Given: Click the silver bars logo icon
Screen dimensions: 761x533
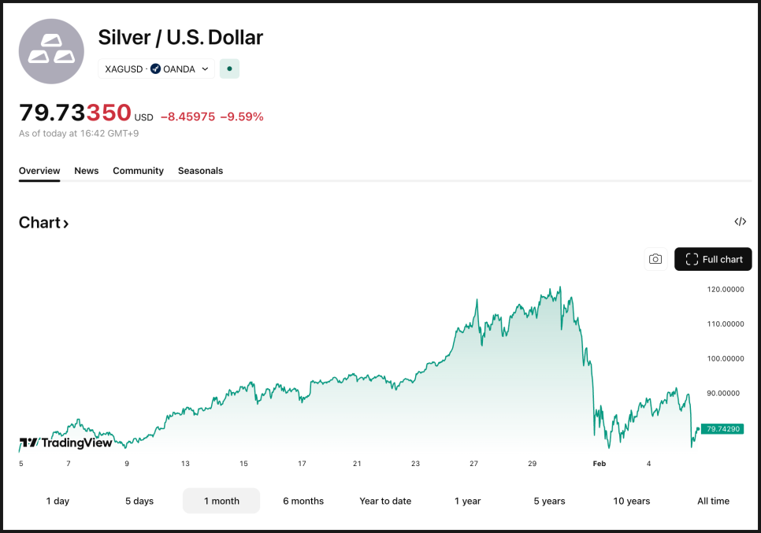Looking at the screenshot, I should (51, 51).
